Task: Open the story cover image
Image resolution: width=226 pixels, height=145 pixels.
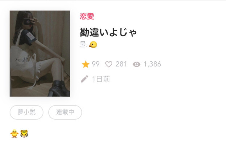Action: click(x=40, y=54)
